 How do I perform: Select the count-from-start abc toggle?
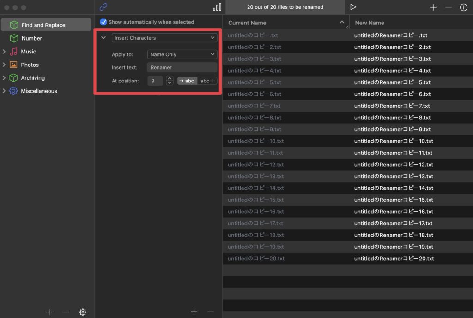coord(187,81)
